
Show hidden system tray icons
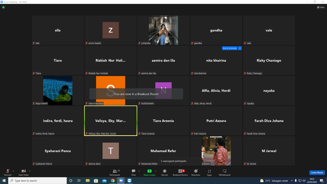(x=292, y=180)
